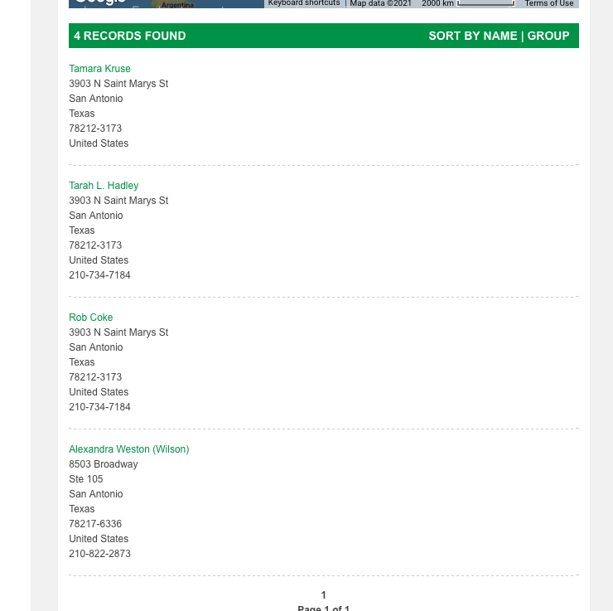Click the 4 RECORDS FOUND heading
This screenshot has width=613, height=611.
[x=130, y=36]
